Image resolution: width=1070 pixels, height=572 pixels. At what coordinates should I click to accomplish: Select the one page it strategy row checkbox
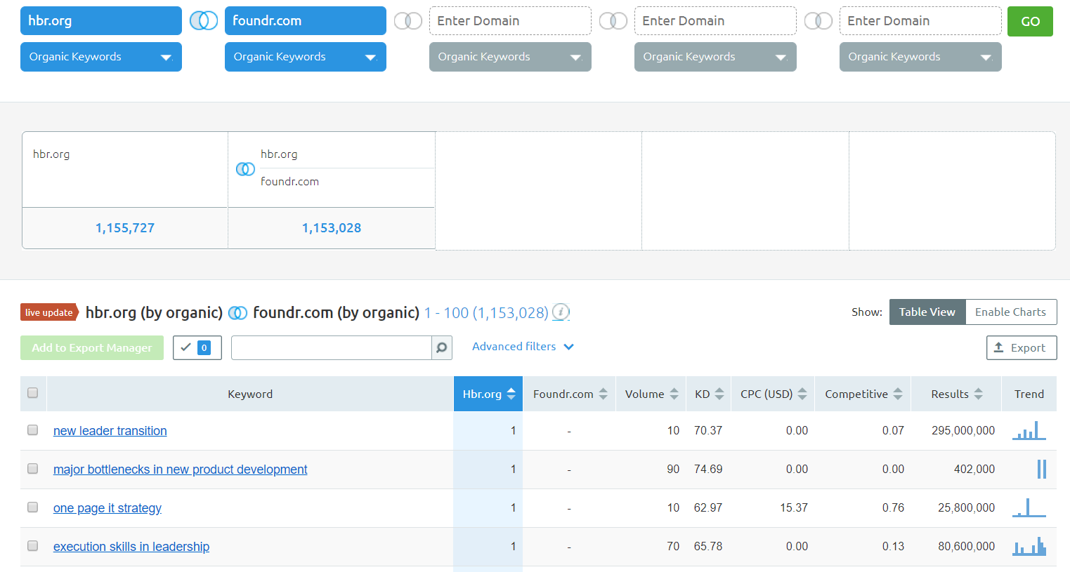(32, 507)
